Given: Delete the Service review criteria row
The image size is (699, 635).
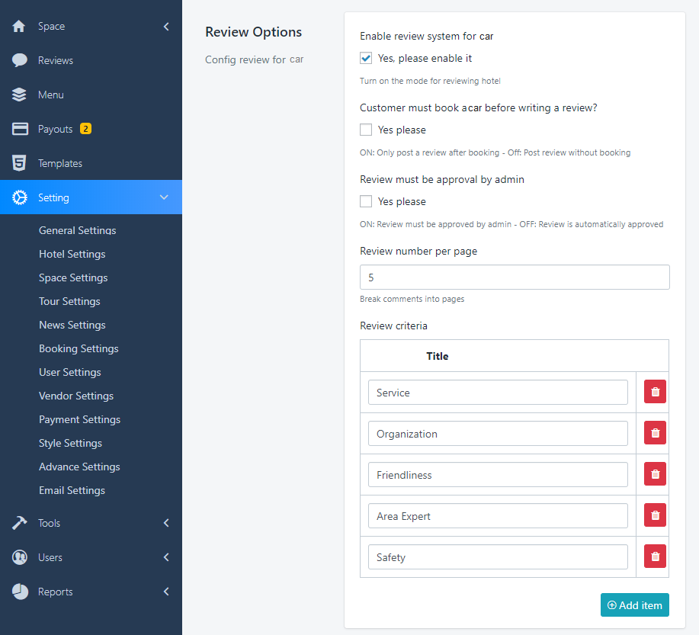Looking at the screenshot, I should (x=655, y=393).
